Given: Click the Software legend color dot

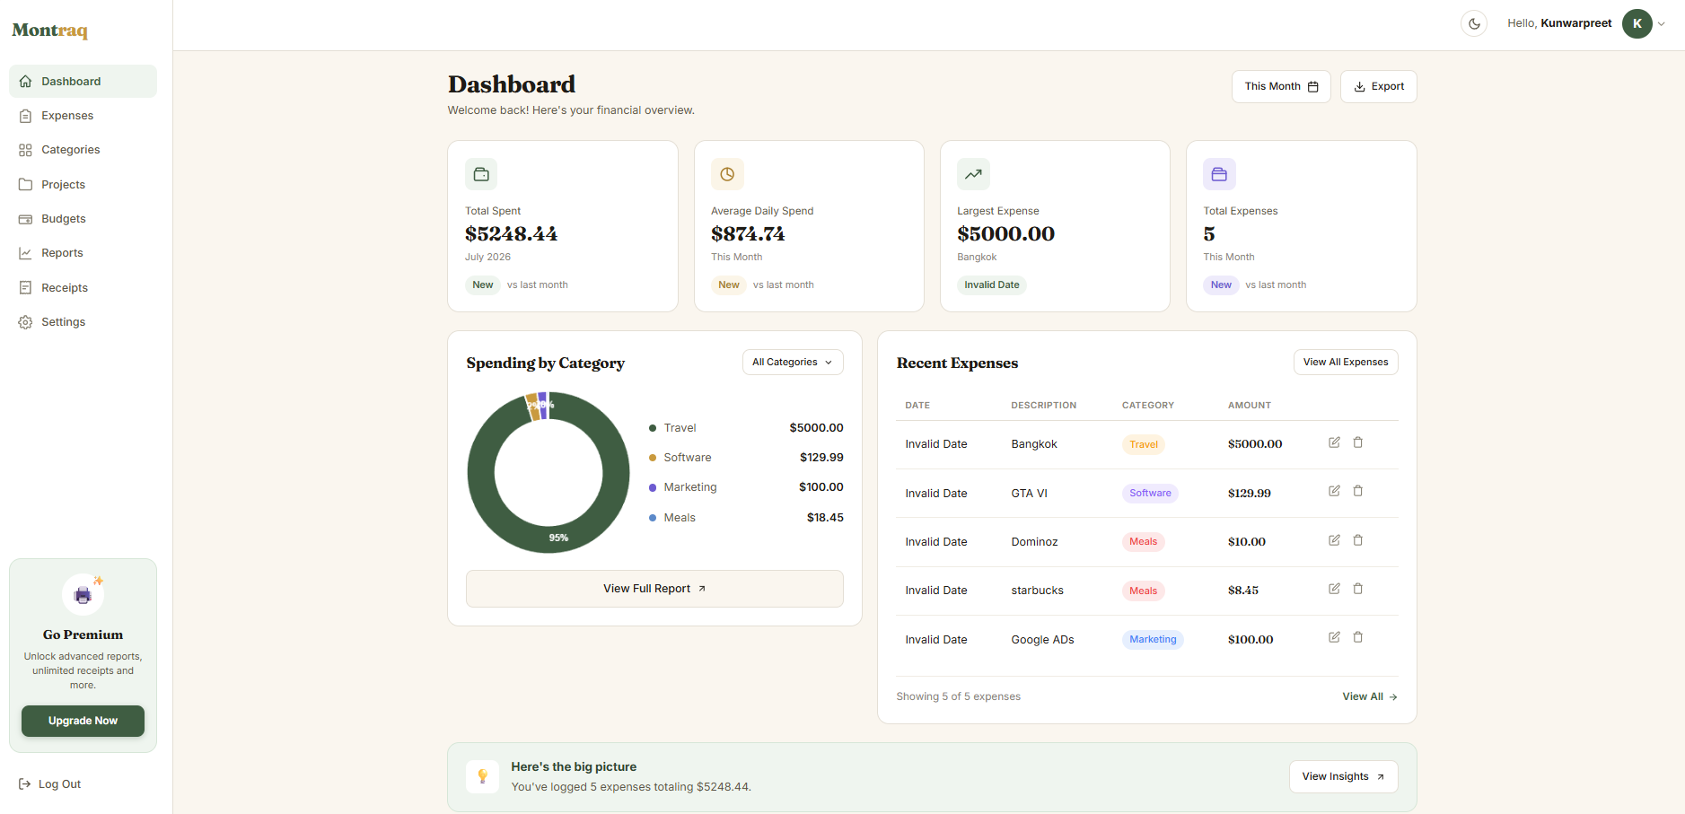Looking at the screenshot, I should coord(653,458).
